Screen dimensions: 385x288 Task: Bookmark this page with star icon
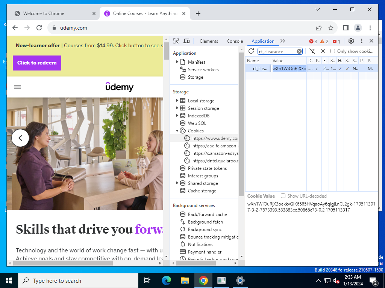pyautogui.click(x=331, y=28)
